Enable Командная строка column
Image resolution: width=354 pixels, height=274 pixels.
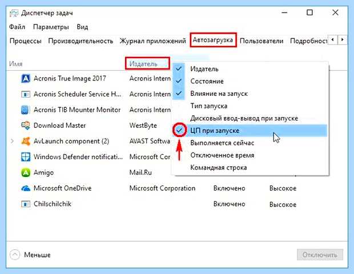[x=250, y=167]
